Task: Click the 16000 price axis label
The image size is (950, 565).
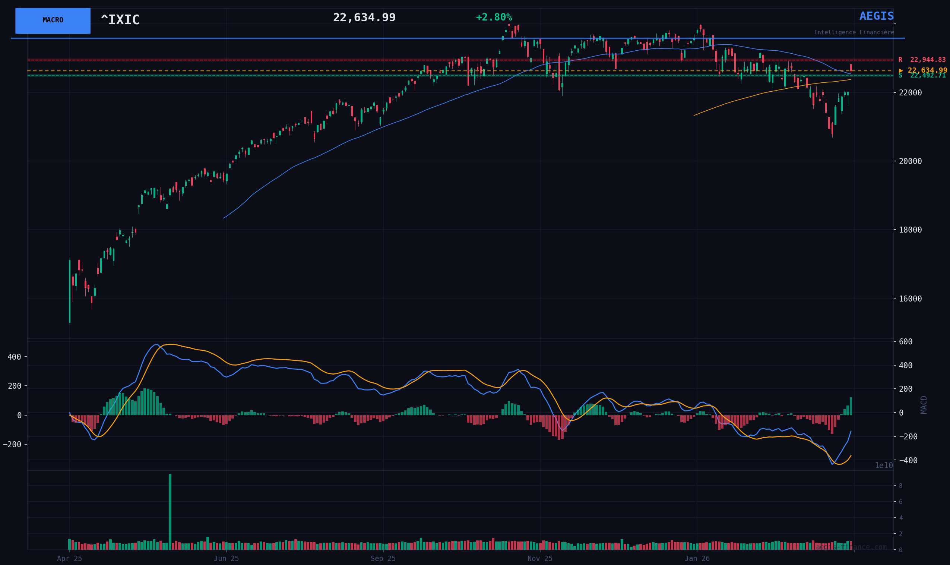Action: [x=911, y=299]
